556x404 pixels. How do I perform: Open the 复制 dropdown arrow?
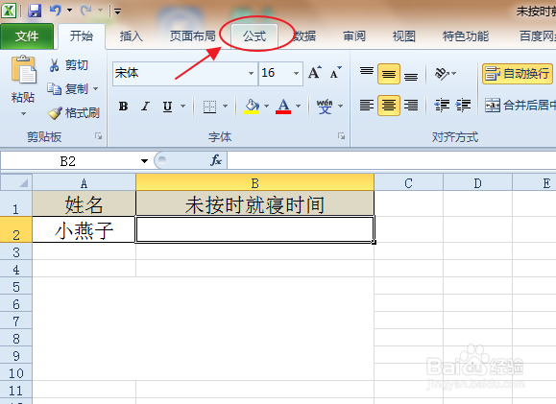tap(95, 88)
